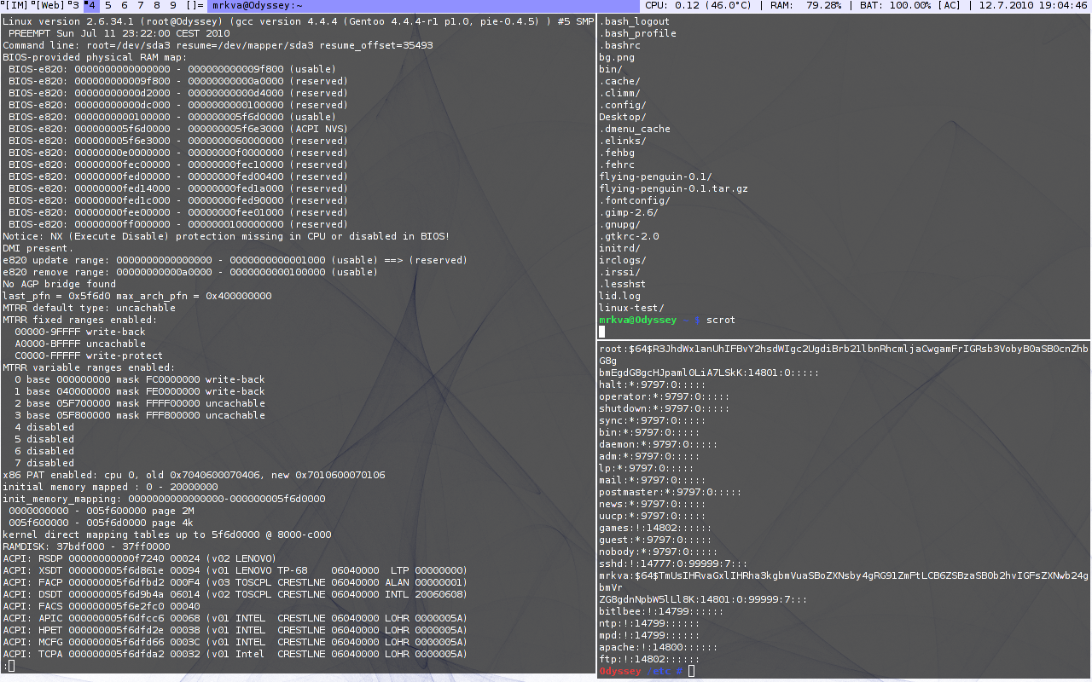Select .bash_profile in file listing
Viewport: 1092px width, 682px height.
637,33
